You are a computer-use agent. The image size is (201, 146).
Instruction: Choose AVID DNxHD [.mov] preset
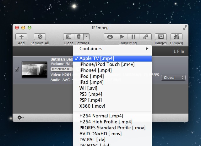point(112,134)
